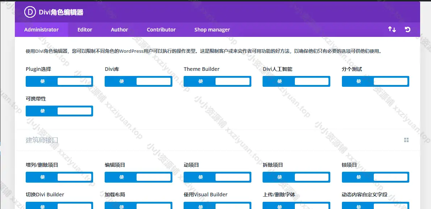431x209 pixels.
Task: Open the Editor role tab
Action: point(85,30)
